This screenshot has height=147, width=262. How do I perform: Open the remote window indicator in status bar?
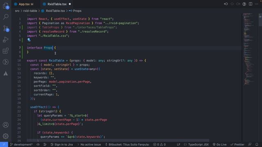coord(4,145)
